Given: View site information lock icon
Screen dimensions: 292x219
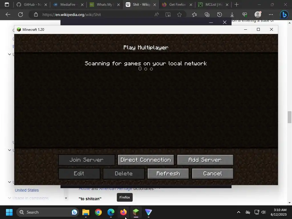Looking at the screenshot, I should point(36,15).
